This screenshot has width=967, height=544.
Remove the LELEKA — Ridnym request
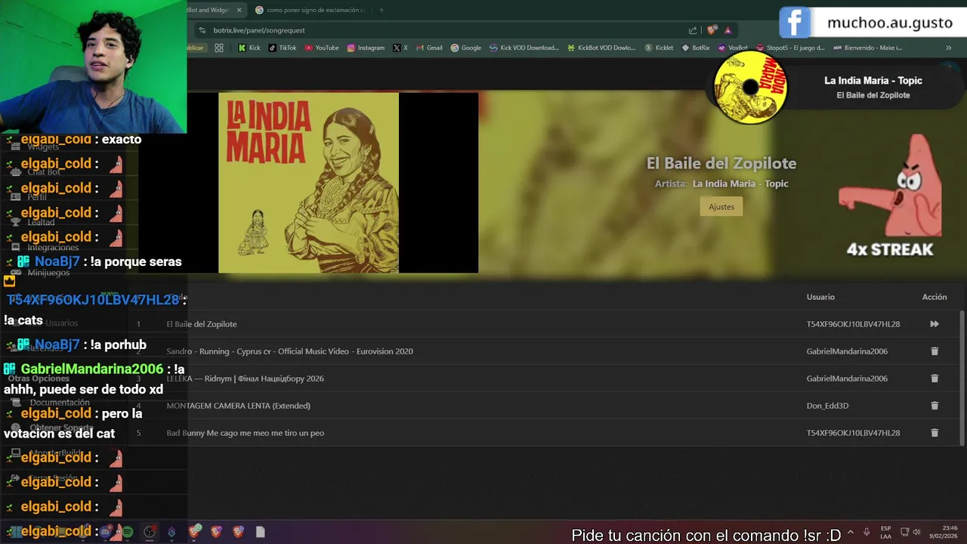point(935,379)
